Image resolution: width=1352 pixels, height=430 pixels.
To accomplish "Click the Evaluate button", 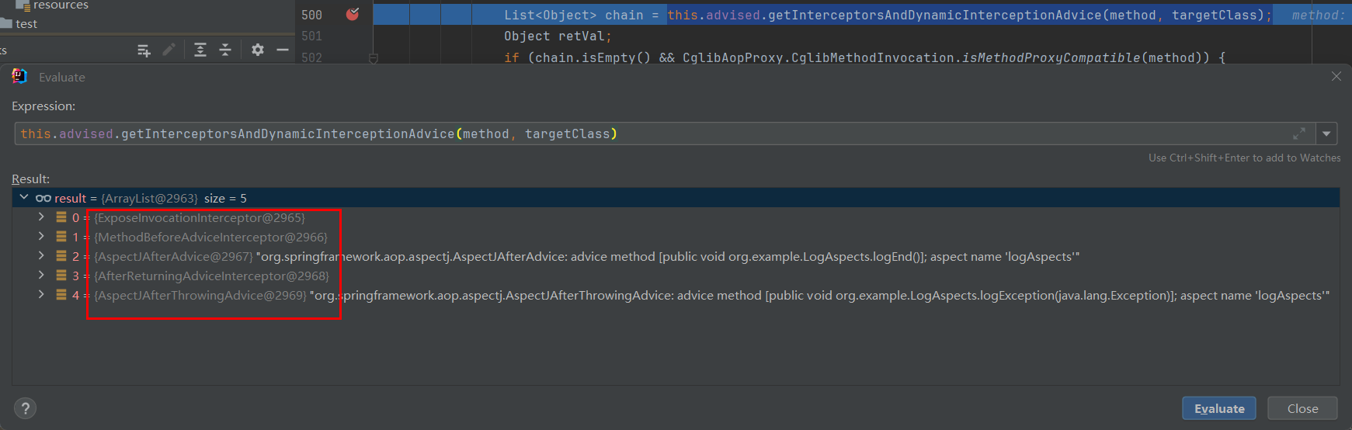I will coord(1218,408).
